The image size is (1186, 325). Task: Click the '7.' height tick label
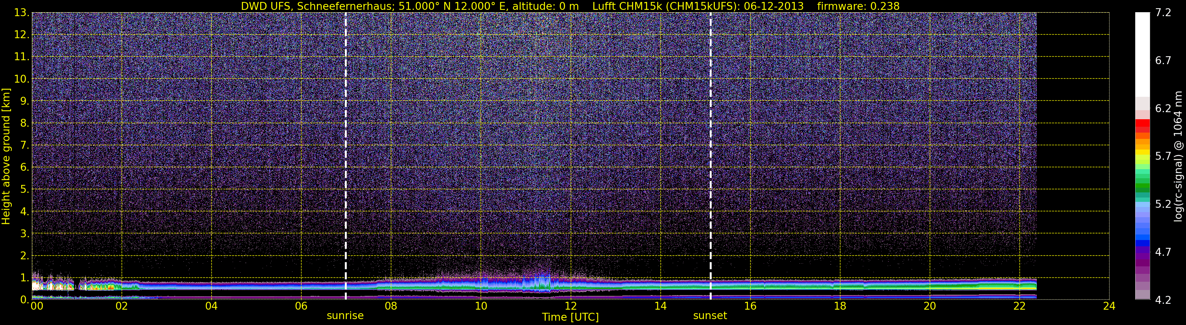click(x=24, y=145)
